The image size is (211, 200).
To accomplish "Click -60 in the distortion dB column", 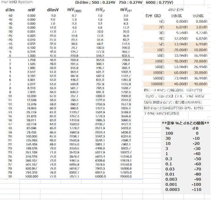I will click(198, 164).
